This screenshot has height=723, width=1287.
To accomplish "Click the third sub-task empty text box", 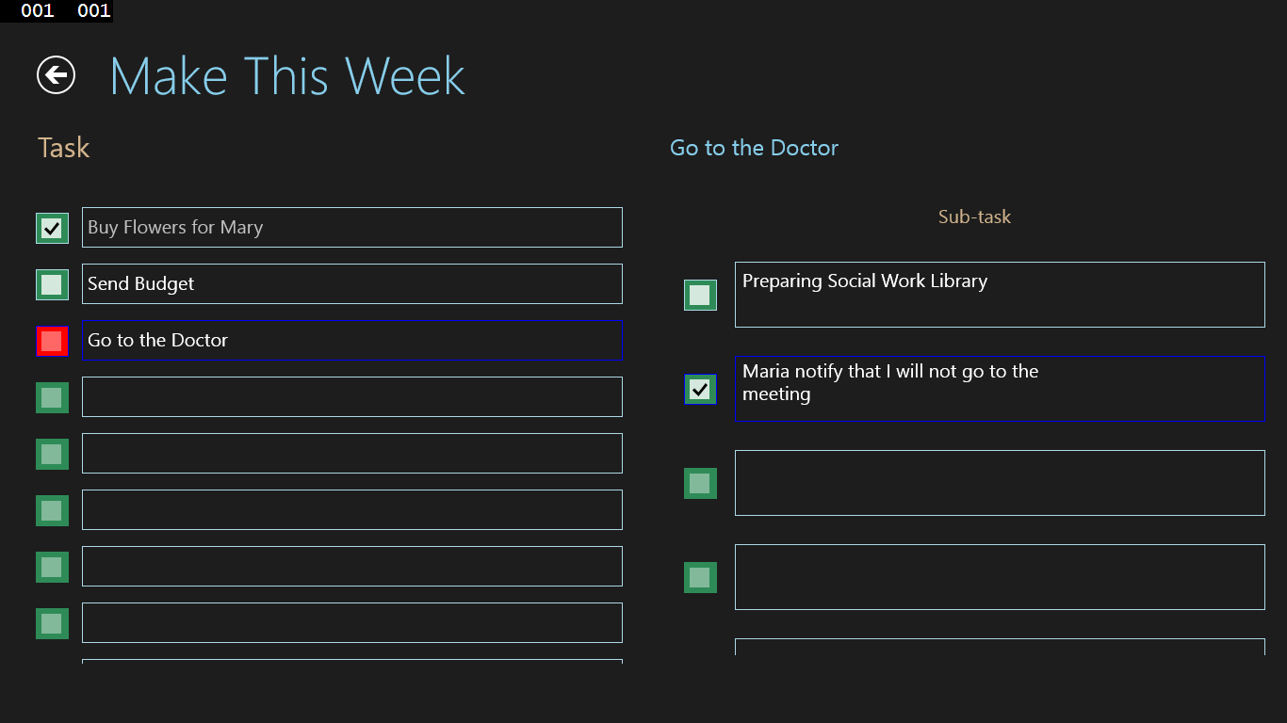I will [x=999, y=483].
